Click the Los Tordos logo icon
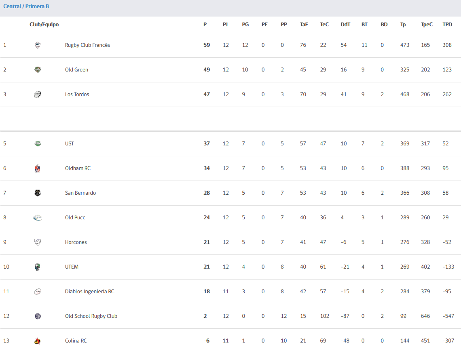 click(x=38, y=95)
